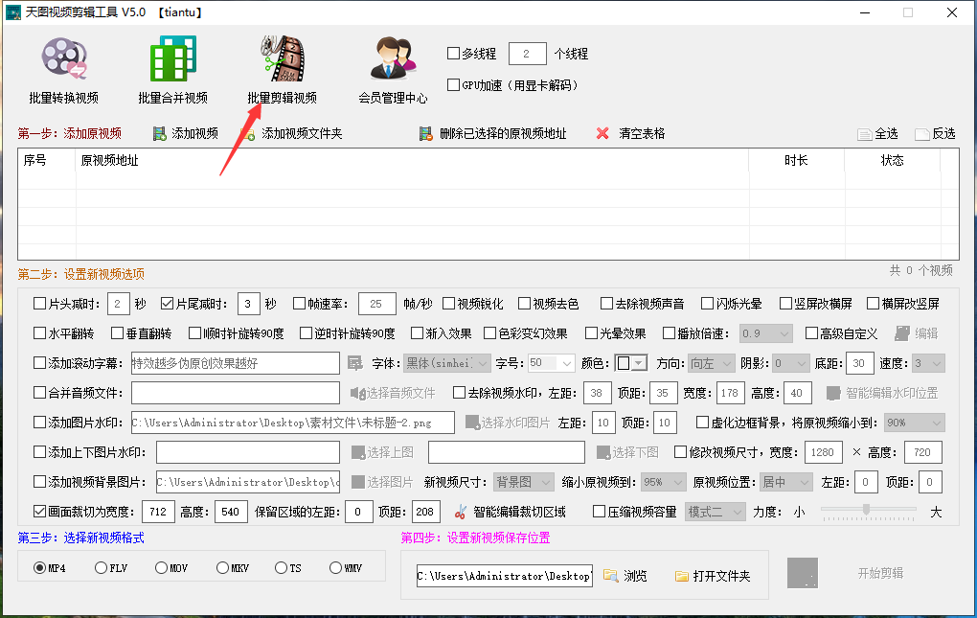Open the 播放倍速 0.9 dropdown
977x618 pixels.
pos(765,333)
